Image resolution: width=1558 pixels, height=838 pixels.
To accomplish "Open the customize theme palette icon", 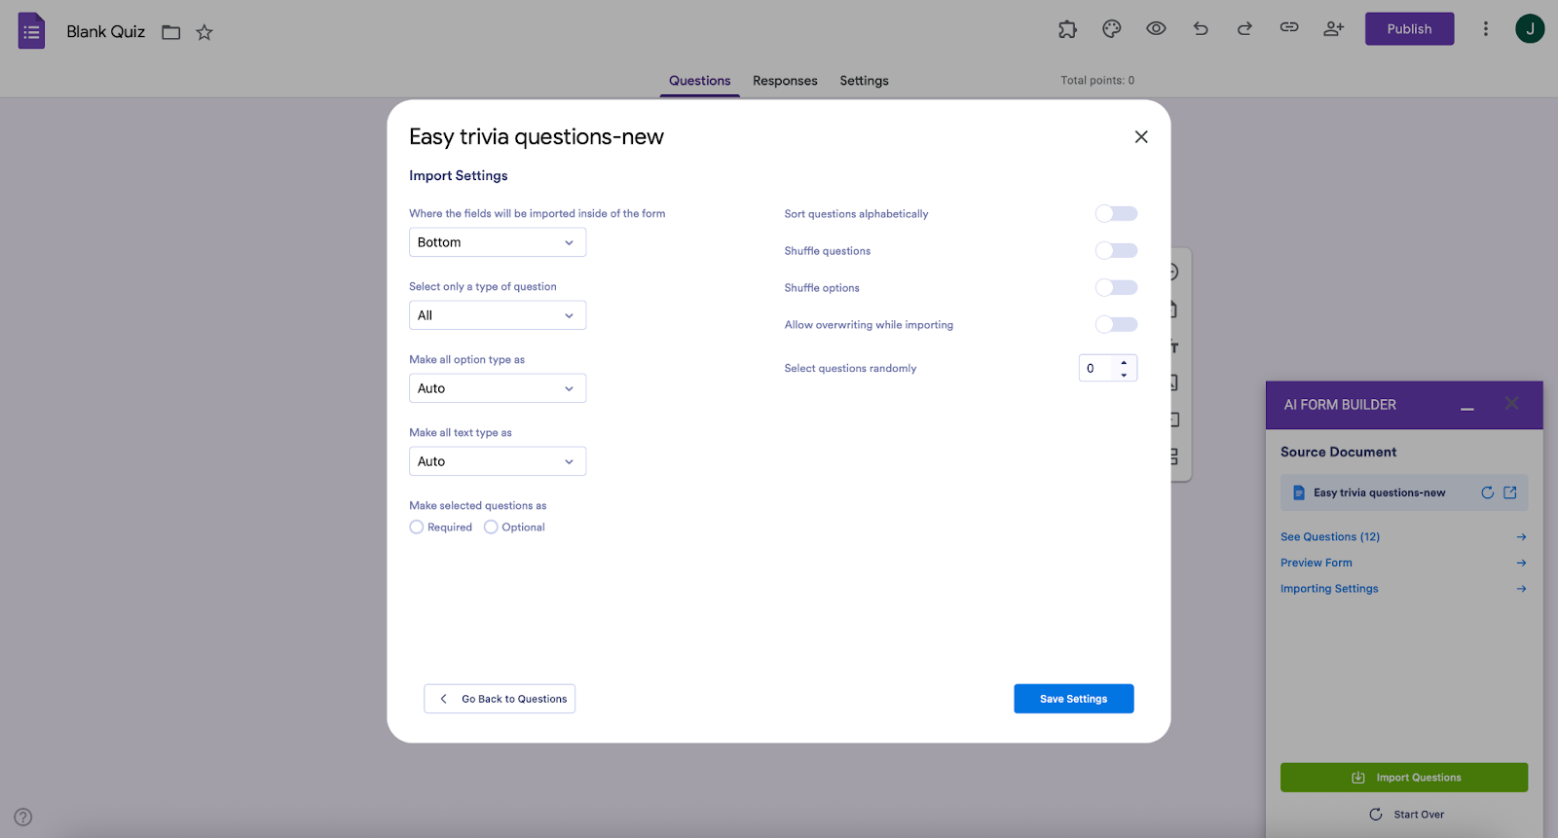I will tap(1111, 29).
